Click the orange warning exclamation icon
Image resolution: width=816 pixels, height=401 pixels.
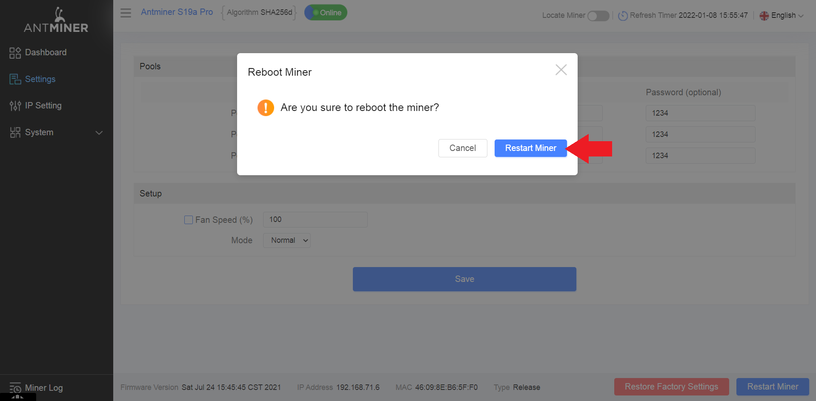[266, 108]
